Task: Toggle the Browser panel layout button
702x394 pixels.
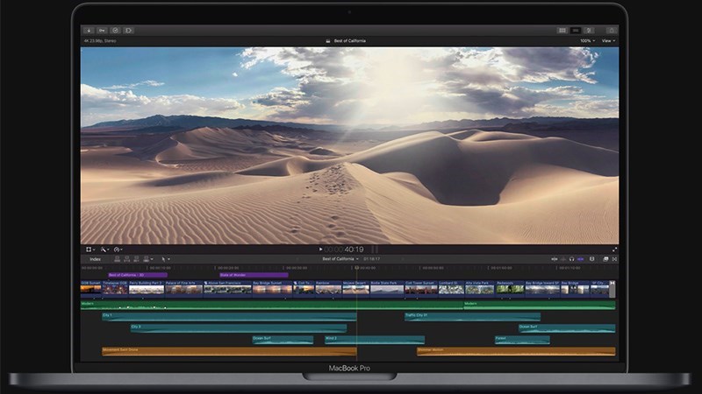Action: [562, 31]
